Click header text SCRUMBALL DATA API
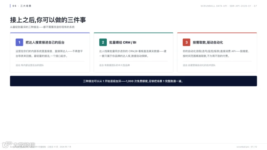 click(x=214, y=6)
